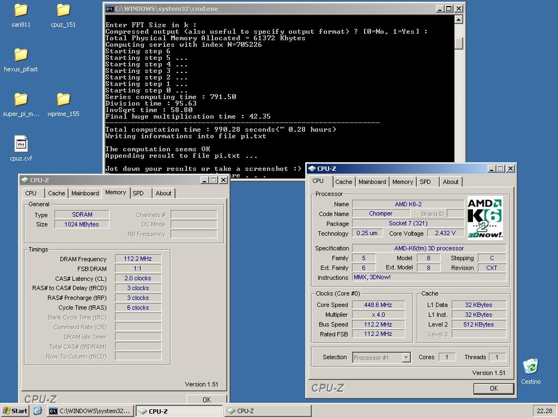Click the CPU-Z title icon in CPU window

pos(312,169)
